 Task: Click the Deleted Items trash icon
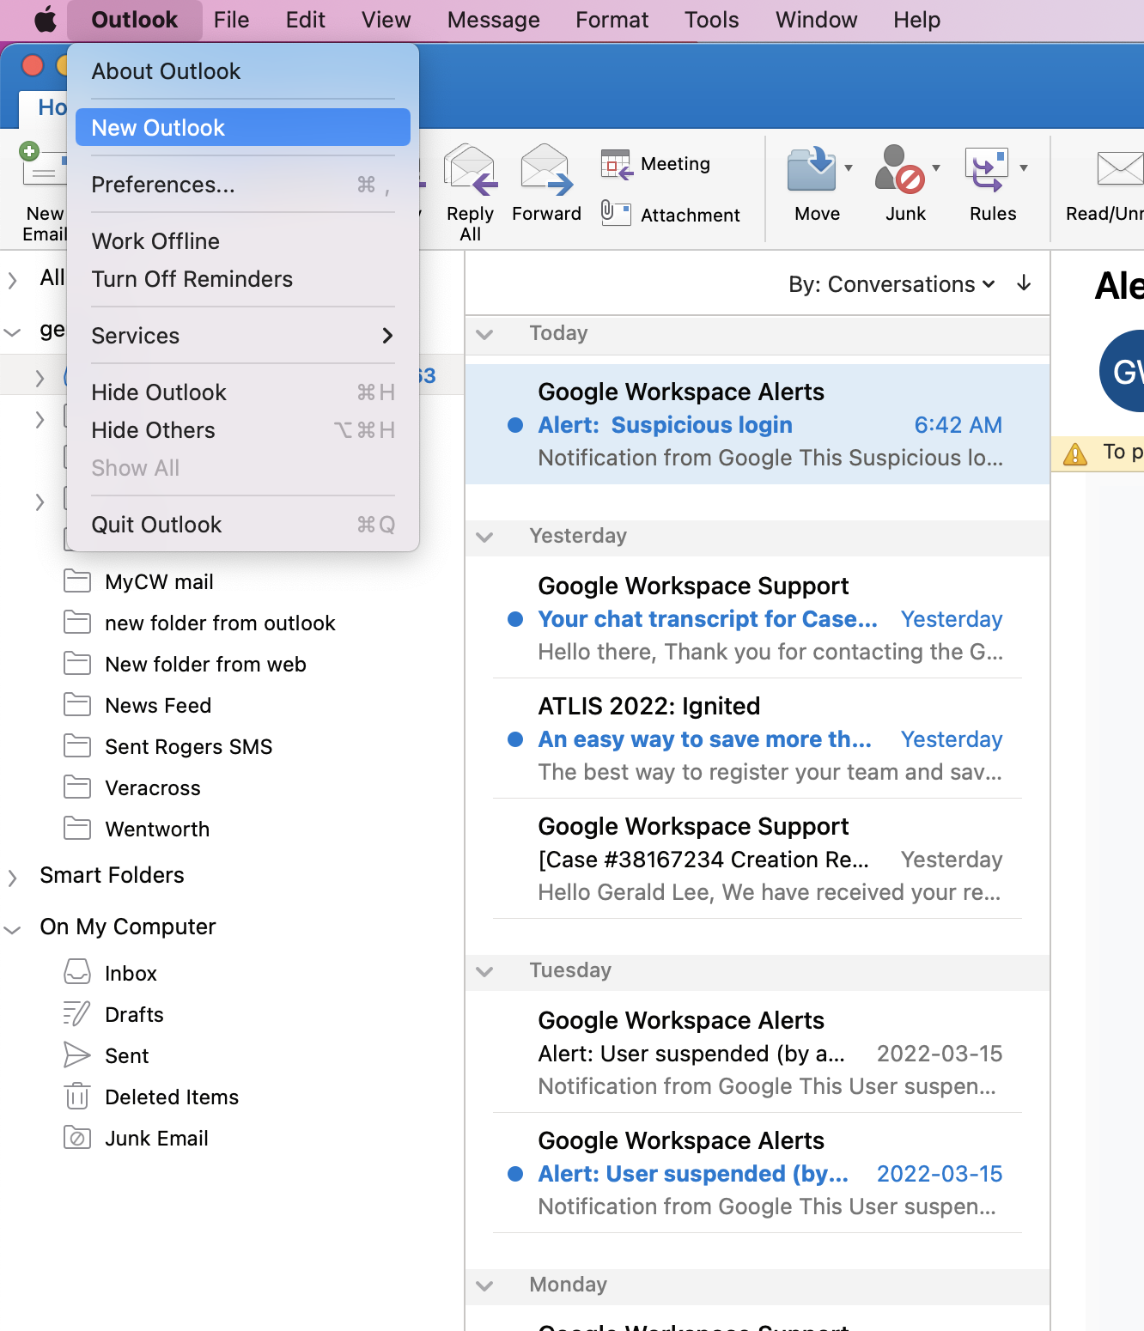tap(77, 1096)
